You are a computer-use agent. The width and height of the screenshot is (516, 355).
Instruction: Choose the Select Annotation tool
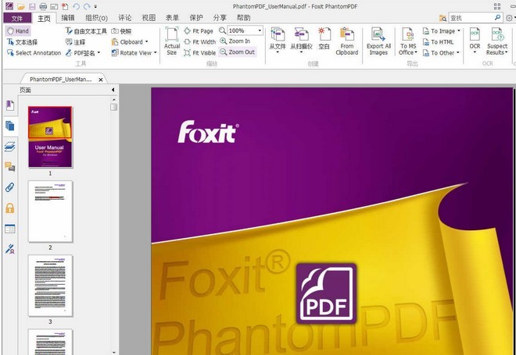(34, 53)
